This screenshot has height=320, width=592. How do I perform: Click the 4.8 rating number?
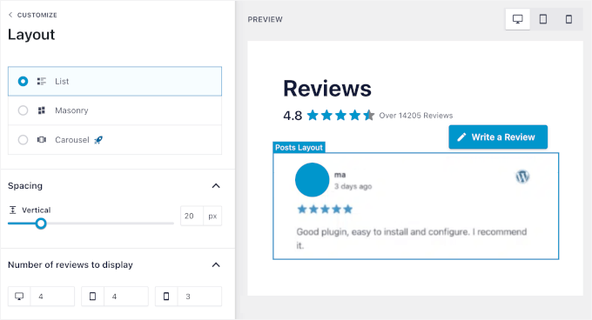(x=293, y=116)
